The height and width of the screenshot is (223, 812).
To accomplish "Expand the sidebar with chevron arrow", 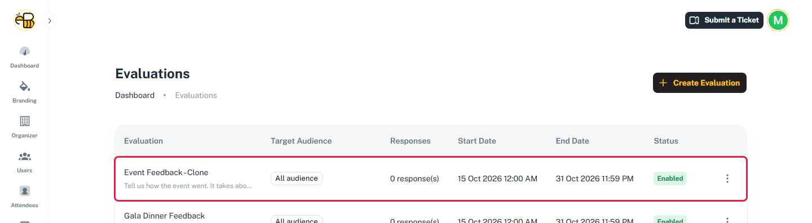I will tap(50, 21).
